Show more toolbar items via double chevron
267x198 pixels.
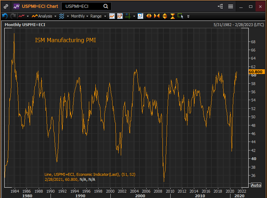(x=188, y=16)
